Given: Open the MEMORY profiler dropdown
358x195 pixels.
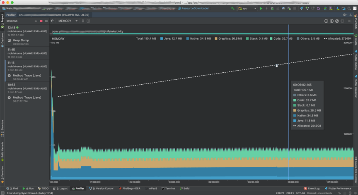Looking at the screenshot, I should pyautogui.click(x=68, y=21).
